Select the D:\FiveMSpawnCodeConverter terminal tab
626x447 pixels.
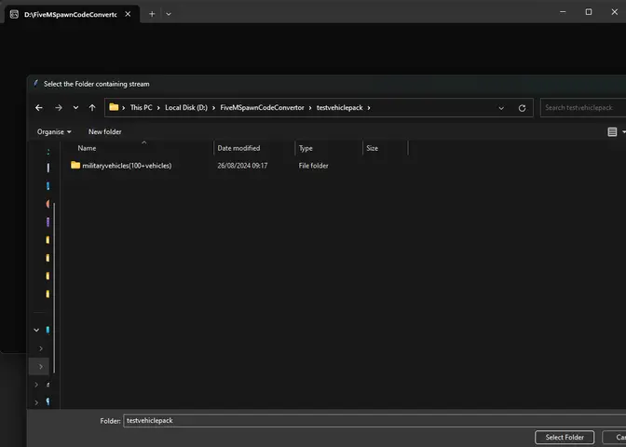[x=72, y=14]
